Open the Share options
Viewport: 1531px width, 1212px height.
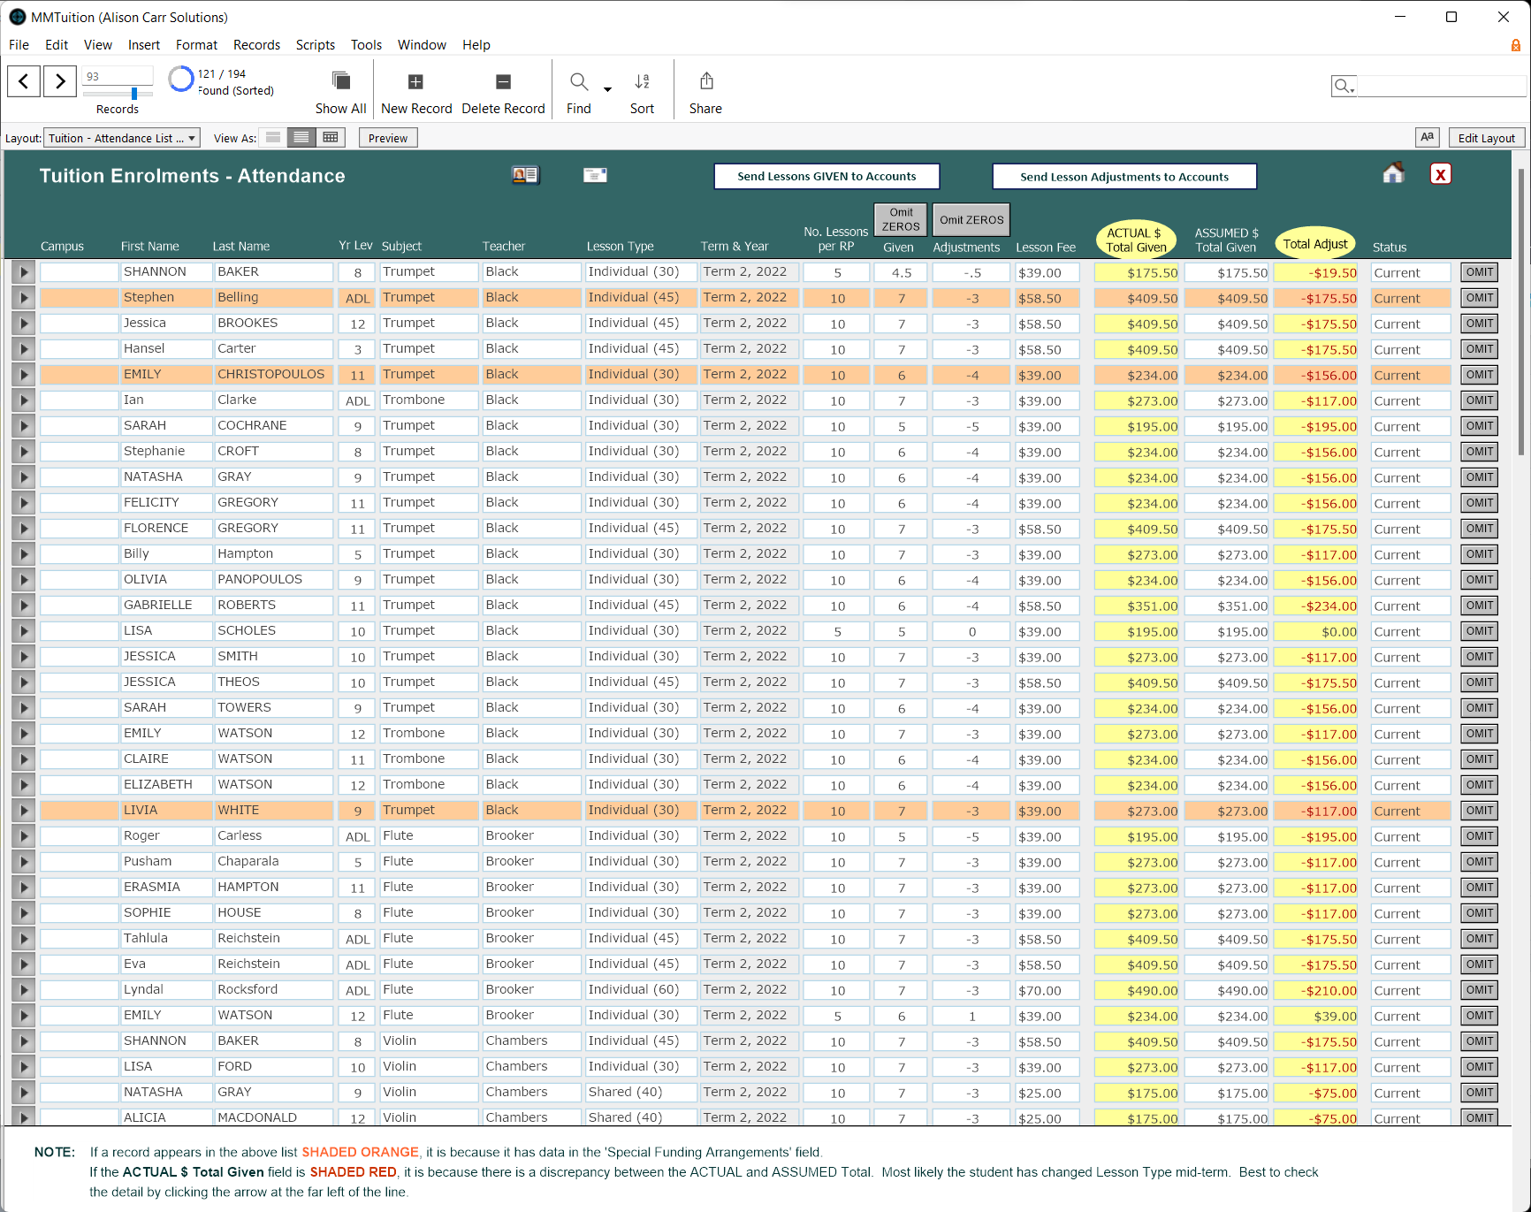(x=705, y=92)
